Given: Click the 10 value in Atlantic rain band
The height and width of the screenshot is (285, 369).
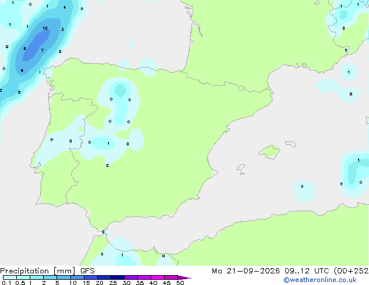Looking at the screenshot, I should point(45,28).
